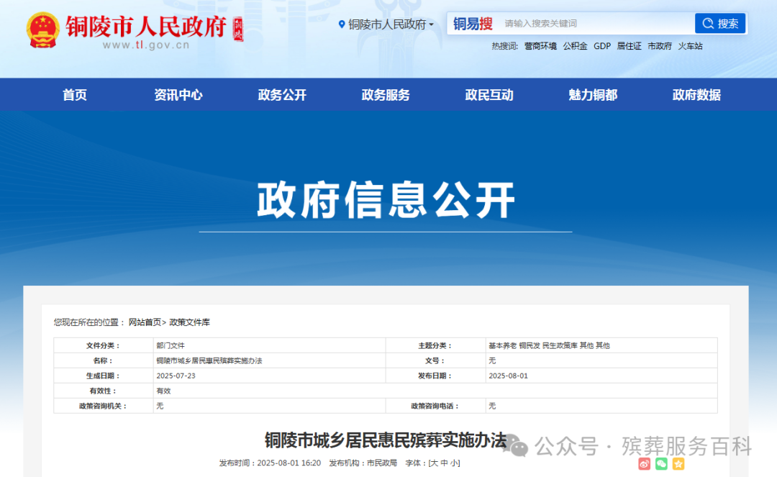This screenshot has height=477, width=777.
Task: Select hot search term 公积金
Action: coord(575,46)
